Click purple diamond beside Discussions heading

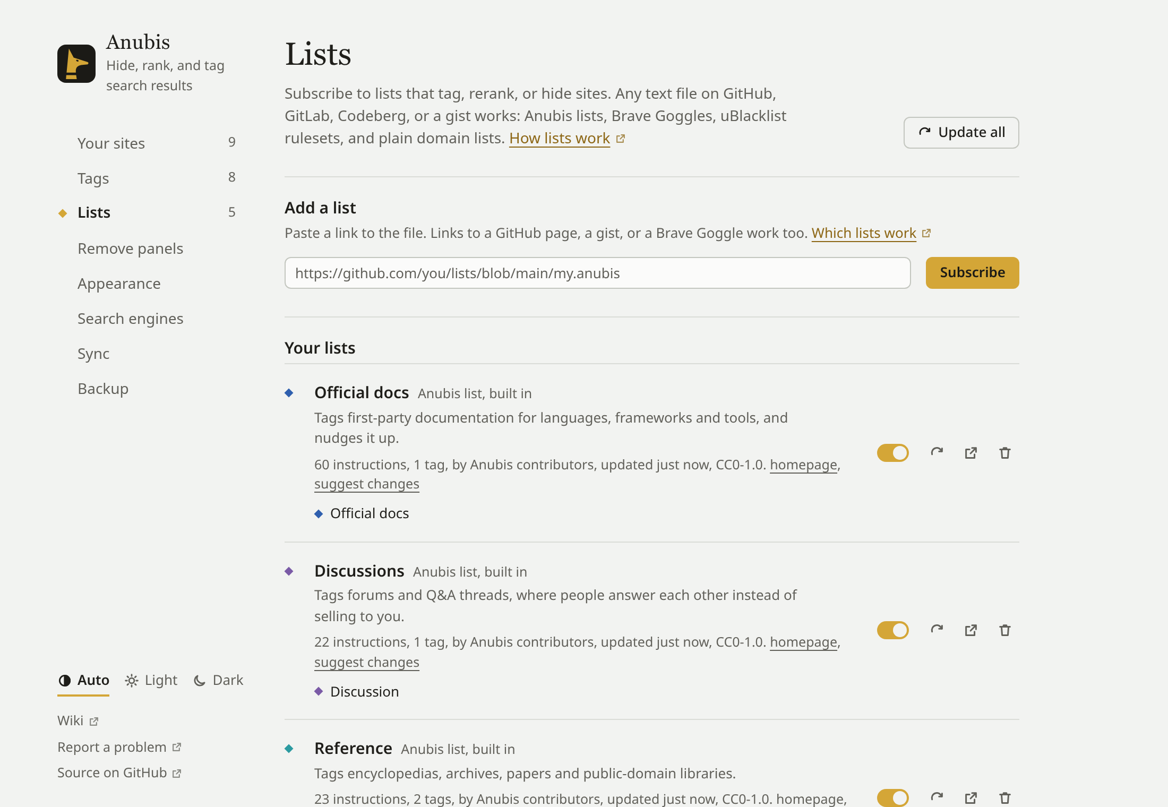[x=289, y=571]
